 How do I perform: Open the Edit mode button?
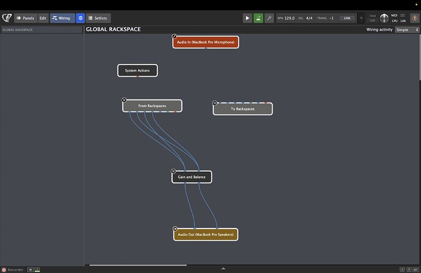pyautogui.click(x=43, y=18)
